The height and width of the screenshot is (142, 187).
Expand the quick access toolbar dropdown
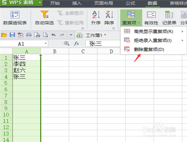[71, 35]
